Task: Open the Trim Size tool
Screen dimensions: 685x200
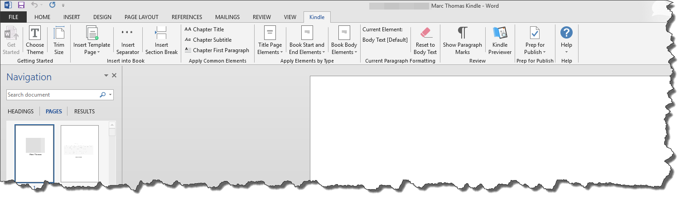Action: 59,41
